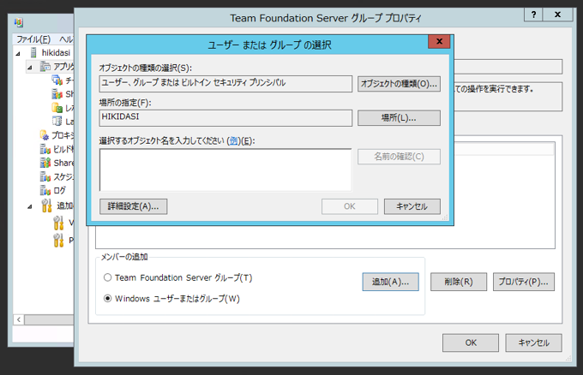Click the スケジュール scheduled backups icon
The image size is (583, 375).
coord(45,176)
